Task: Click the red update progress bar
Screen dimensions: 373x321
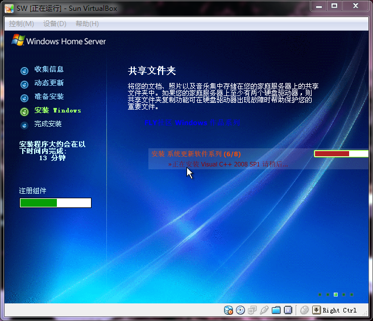Action: (341, 154)
